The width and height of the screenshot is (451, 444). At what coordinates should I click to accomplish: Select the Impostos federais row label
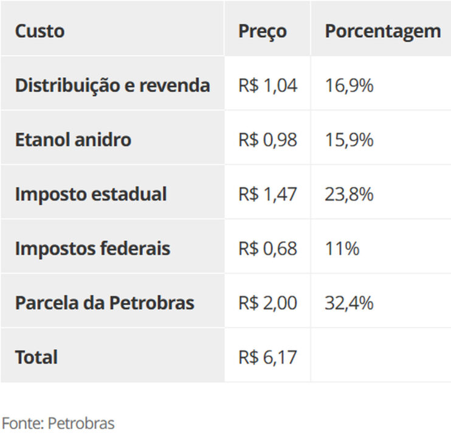click(92, 248)
